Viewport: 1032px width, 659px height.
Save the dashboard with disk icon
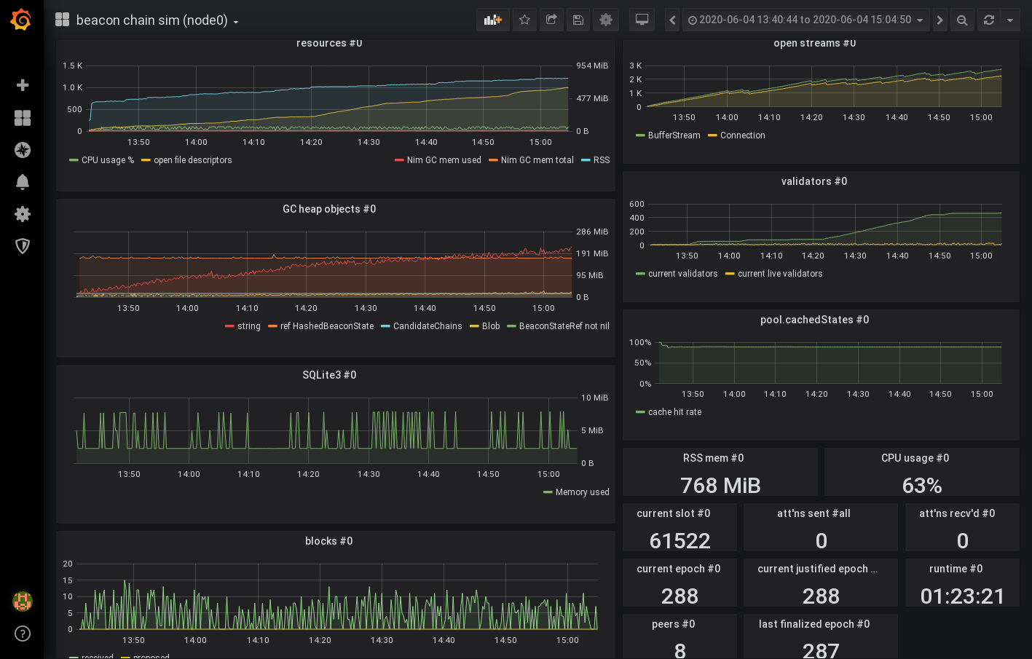578,20
